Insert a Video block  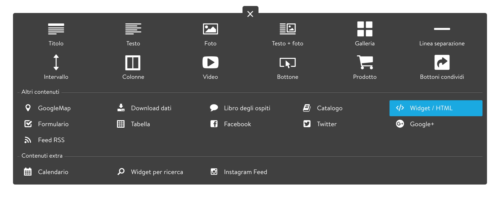(x=210, y=67)
